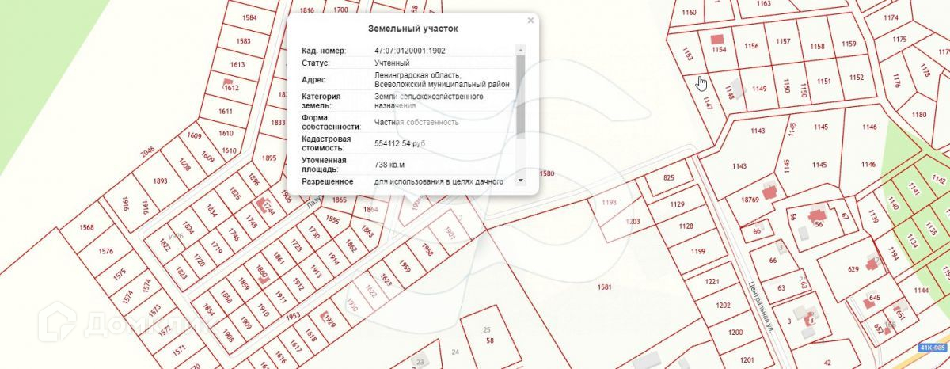Select parcel 1893 on the map
Screen dimensions: 950x369
pyautogui.click(x=160, y=181)
